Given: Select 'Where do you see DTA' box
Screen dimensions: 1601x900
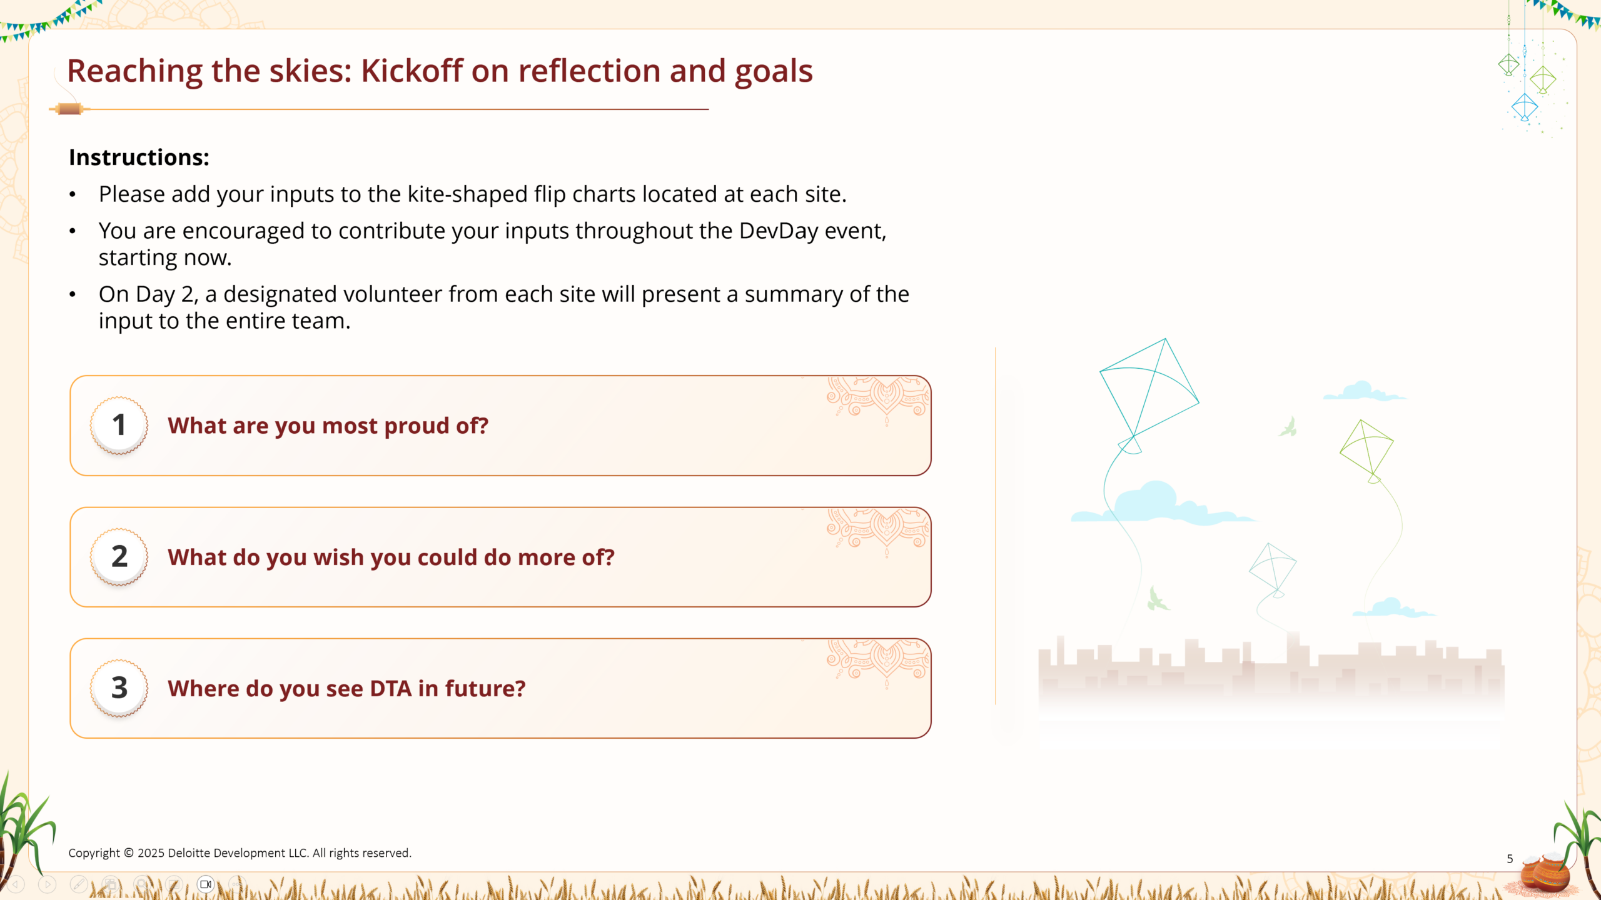Looking at the screenshot, I should pyautogui.click(x=500, y=688).
